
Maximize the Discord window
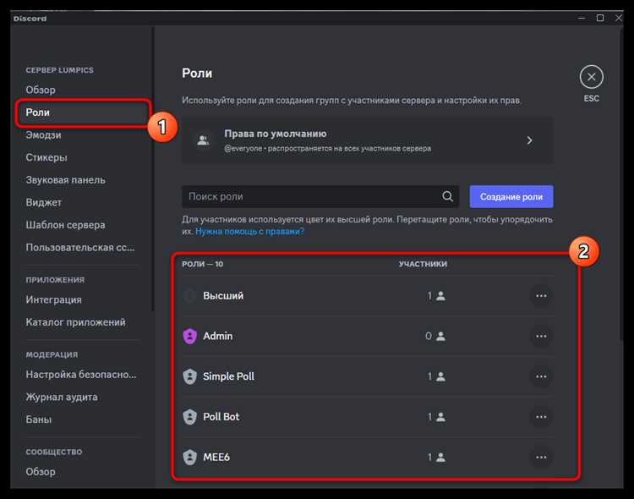pos(600,19)
